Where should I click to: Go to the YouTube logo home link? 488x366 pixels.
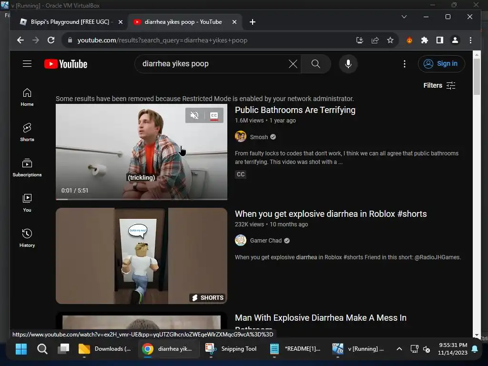66,64
